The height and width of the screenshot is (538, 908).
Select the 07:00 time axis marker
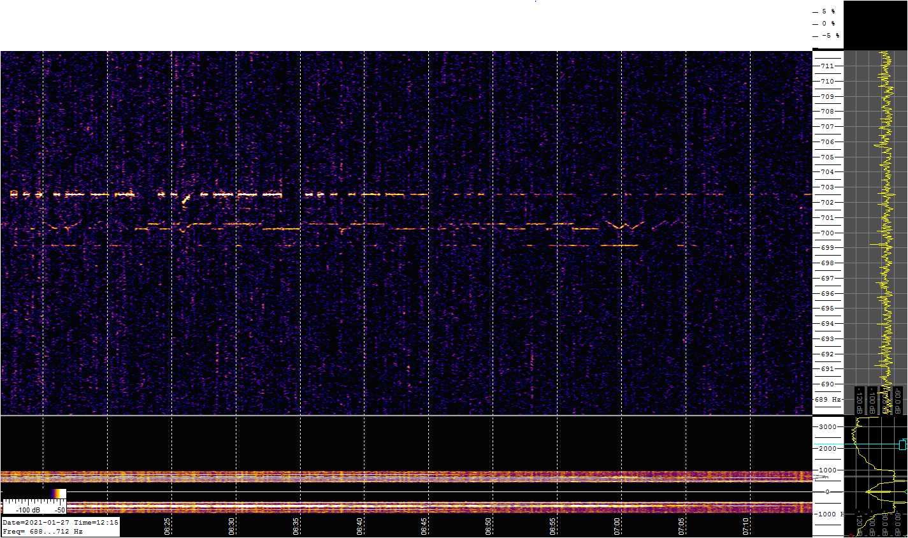pyautogui.click(x=617, y=526)
